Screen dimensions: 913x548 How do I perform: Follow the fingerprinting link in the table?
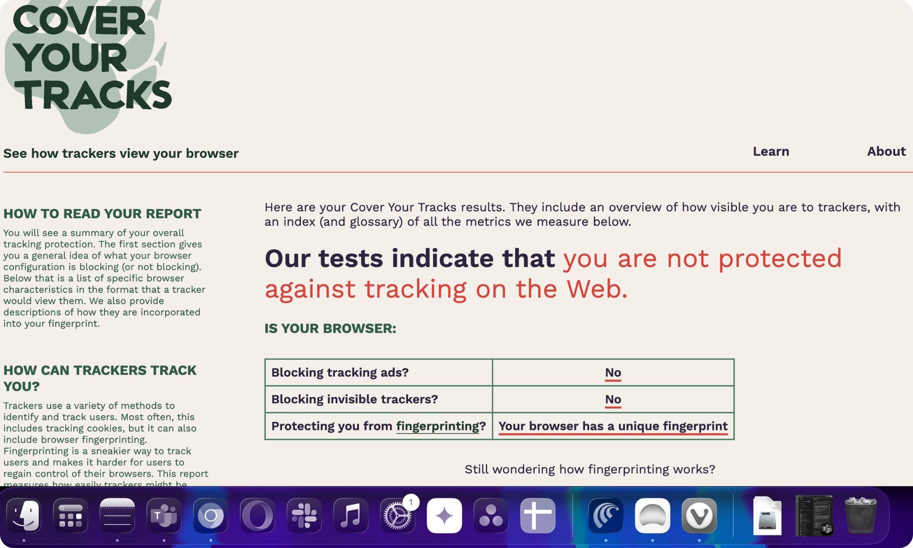point(437,426)
